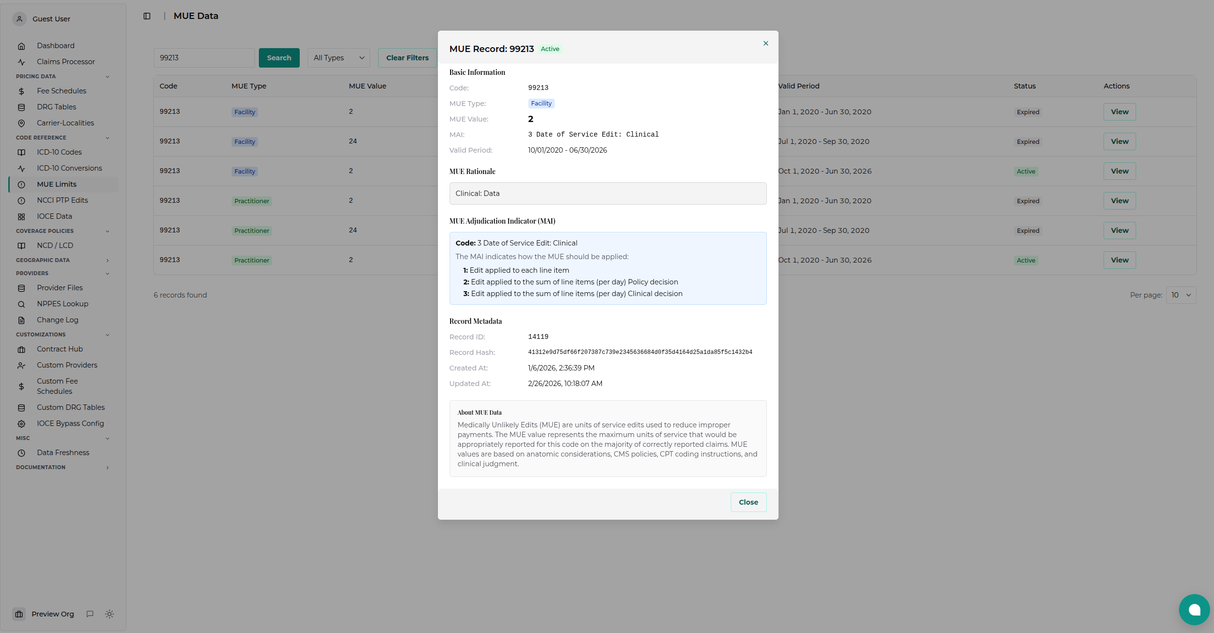View the Facility record valid Jul 1, 2020
1214x633 pixels.
point(1120,141)
